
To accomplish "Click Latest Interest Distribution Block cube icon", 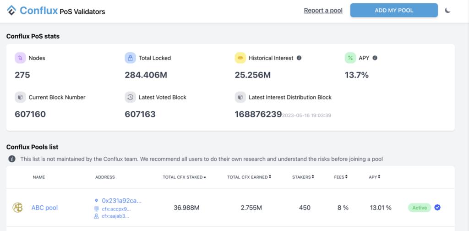I will tap(240, 97).
